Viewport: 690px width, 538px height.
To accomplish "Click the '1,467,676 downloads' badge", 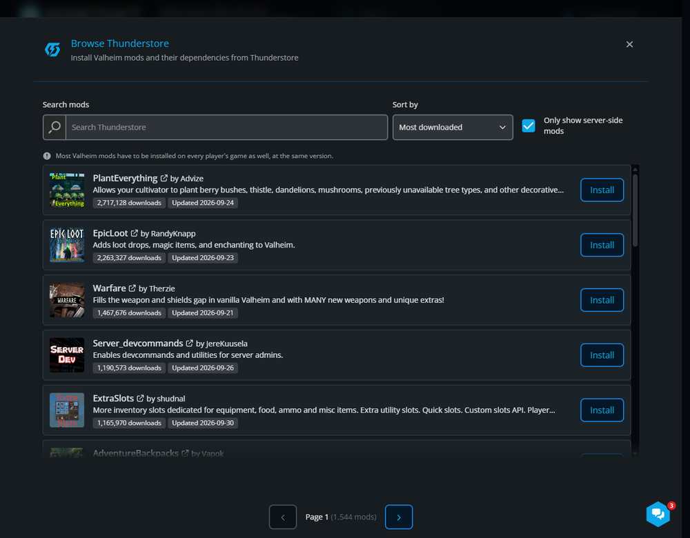I will [130, 312].
